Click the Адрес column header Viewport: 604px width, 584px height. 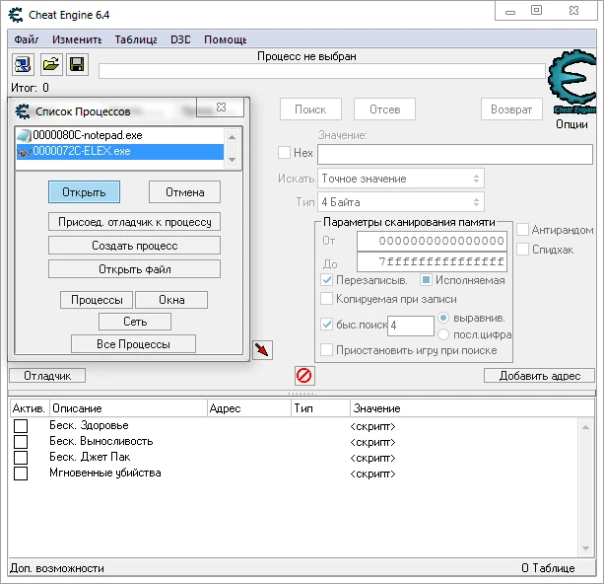[249, 408]
